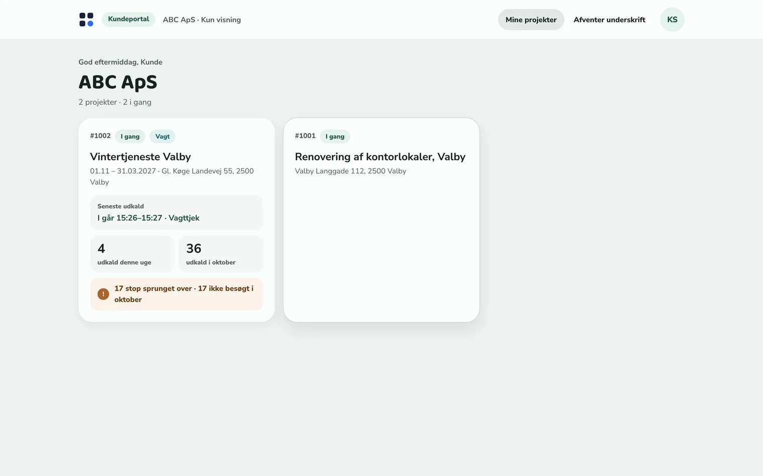Click the orange warning icon on Vintertjeneste card

(x=103, y=294)
